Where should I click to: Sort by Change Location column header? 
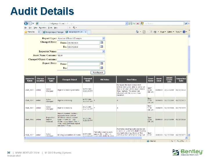[40, 80]
